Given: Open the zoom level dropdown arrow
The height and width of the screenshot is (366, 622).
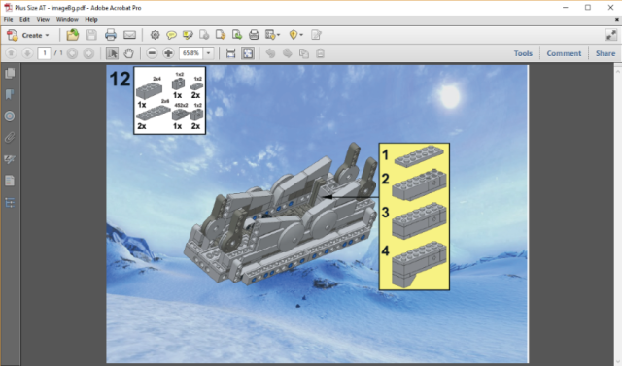Looking at the screenshot, I should click(208, 53).
